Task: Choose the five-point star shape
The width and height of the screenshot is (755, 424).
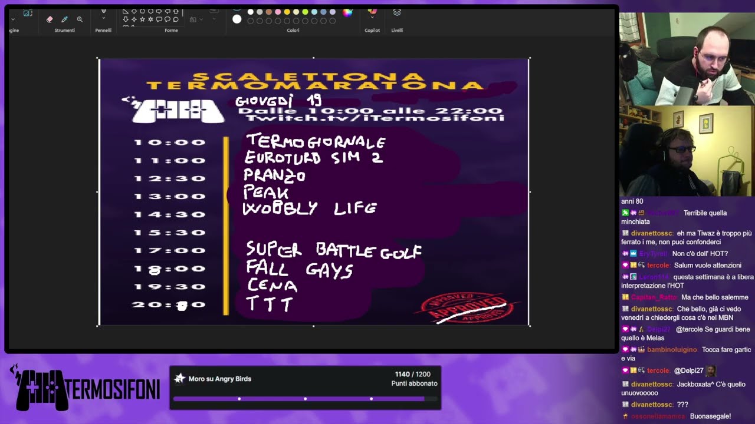Action: (142, 19)
